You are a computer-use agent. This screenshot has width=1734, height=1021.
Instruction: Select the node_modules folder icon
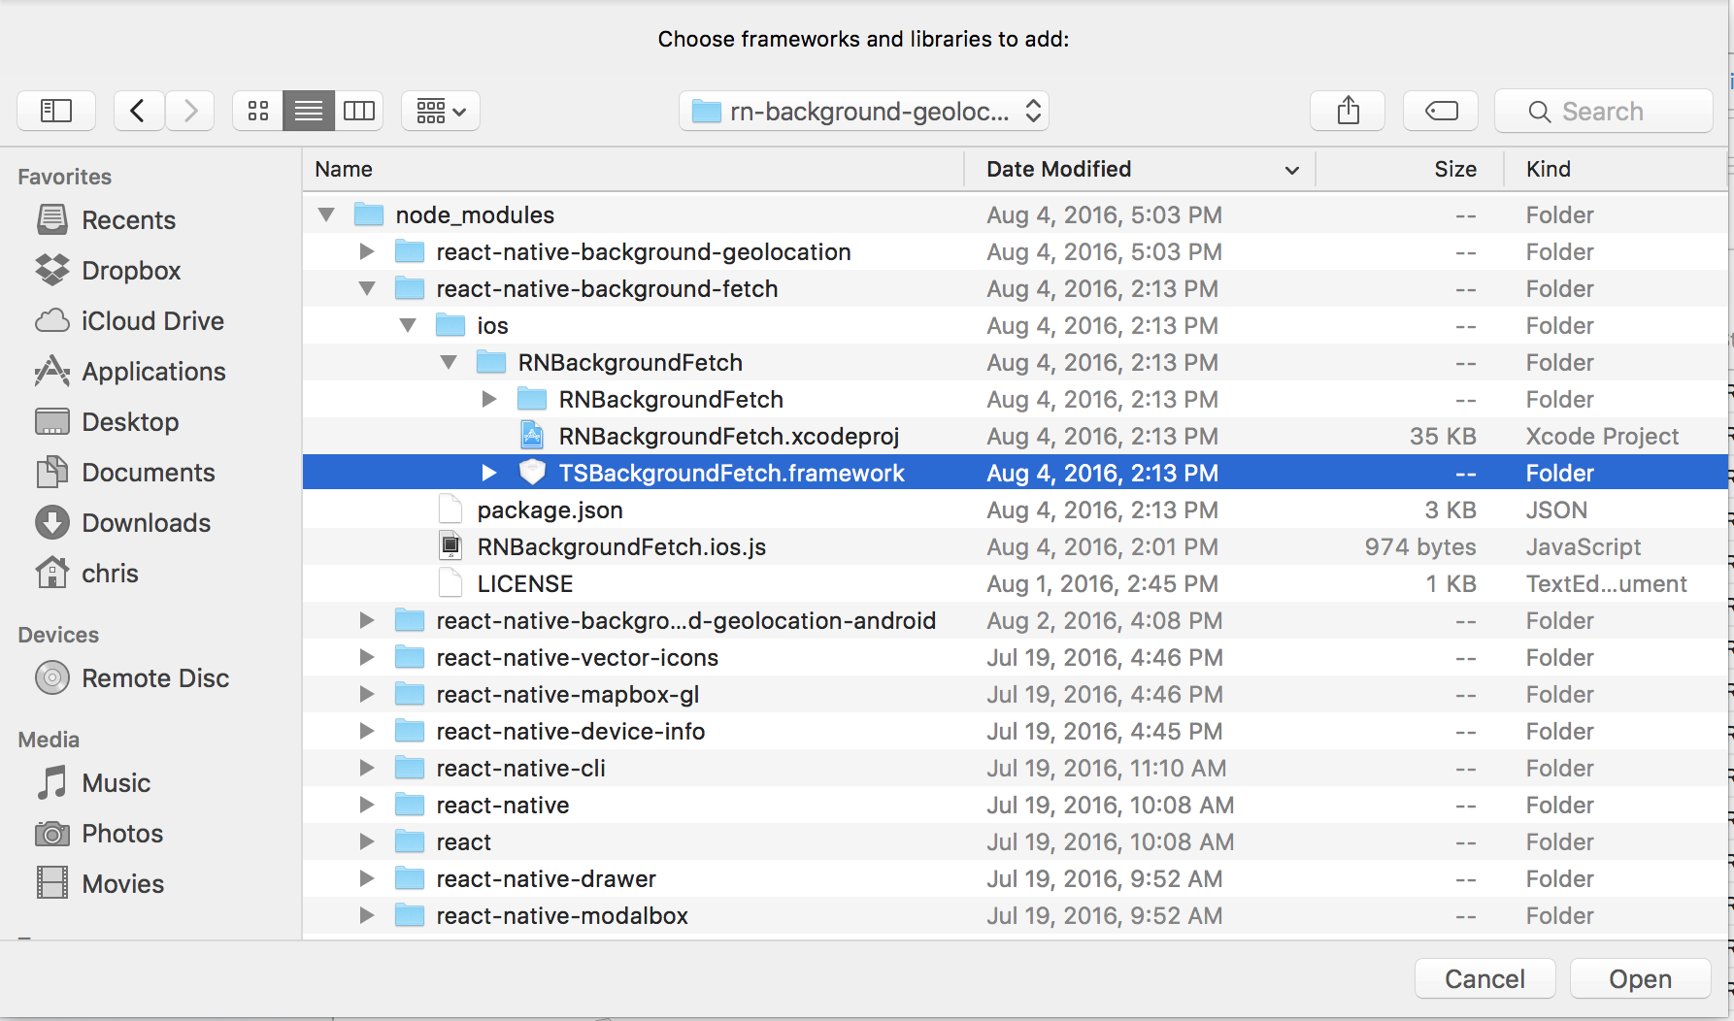point(369,214)
